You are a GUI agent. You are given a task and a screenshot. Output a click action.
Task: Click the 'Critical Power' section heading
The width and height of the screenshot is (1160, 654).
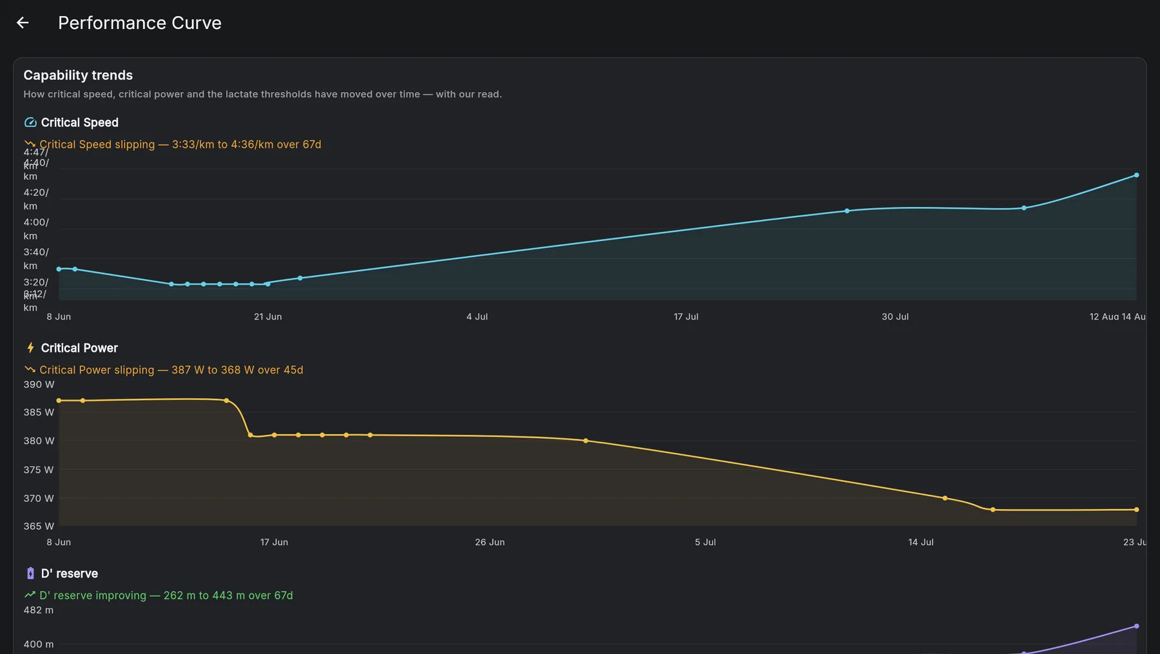[x=79, y=348]
